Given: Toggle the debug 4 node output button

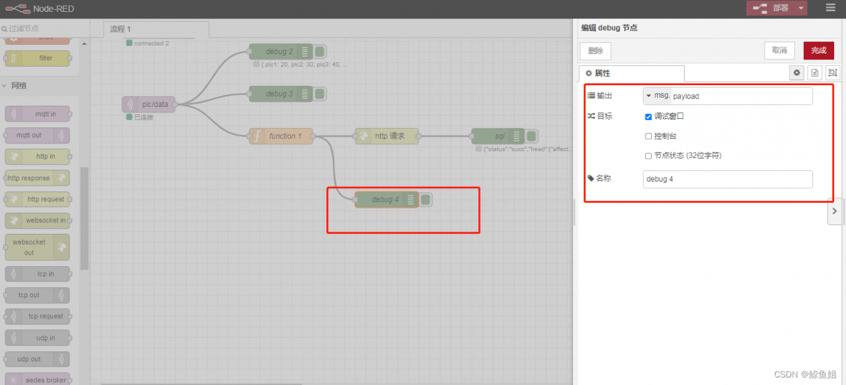Looking at the screenshot, I should (426, 199).
